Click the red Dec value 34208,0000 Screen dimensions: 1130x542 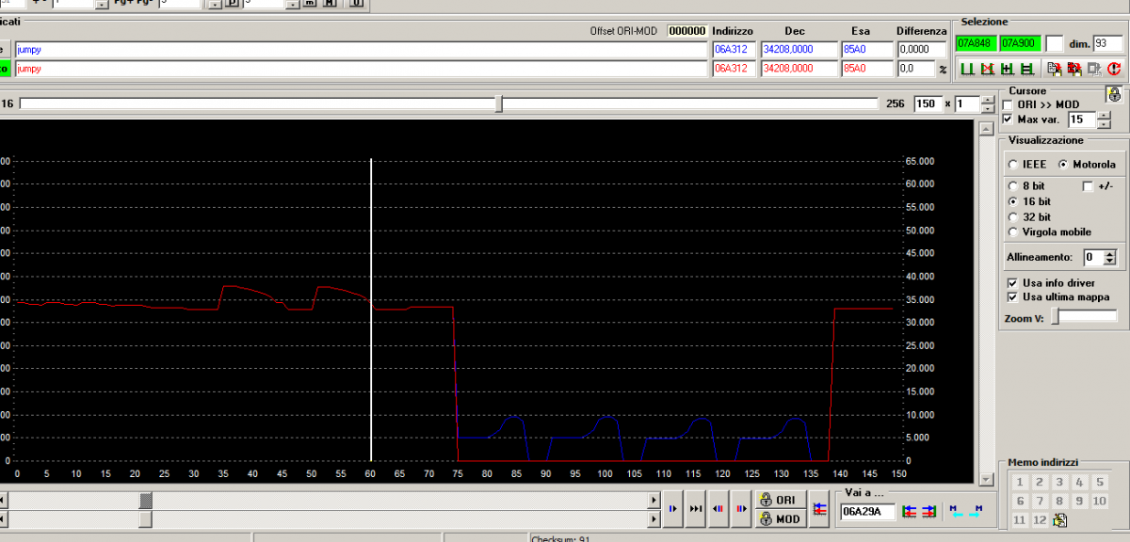(799, 69)
